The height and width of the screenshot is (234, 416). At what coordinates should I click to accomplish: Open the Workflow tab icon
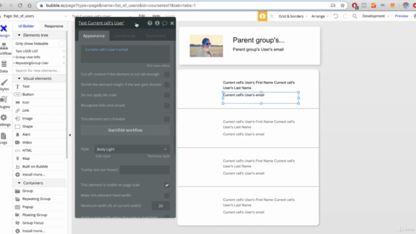(x=4, y=49)
